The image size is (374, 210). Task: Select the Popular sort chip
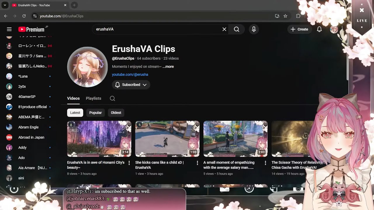(x=96, y=113)
